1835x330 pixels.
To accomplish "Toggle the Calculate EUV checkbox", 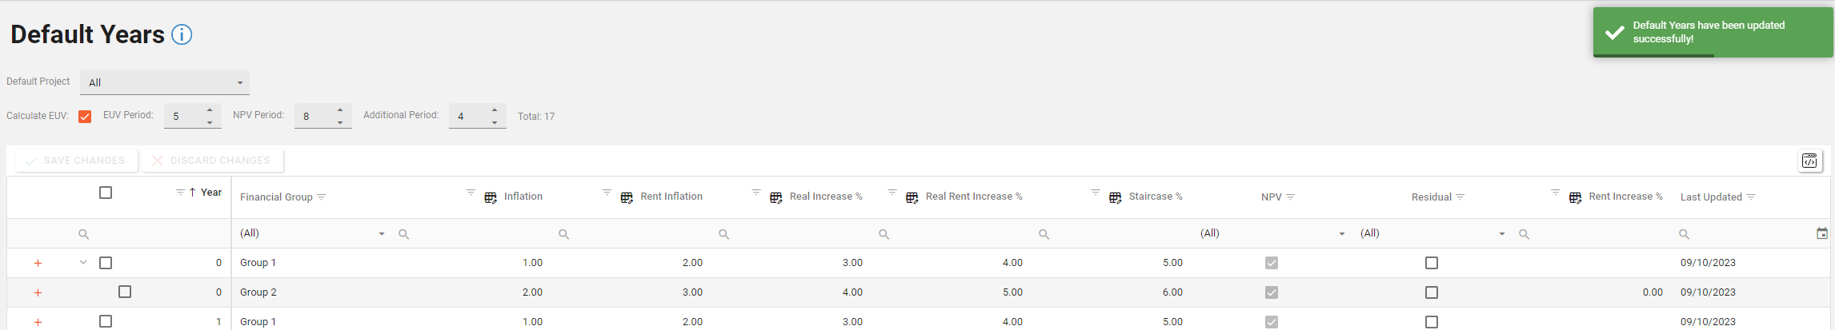I will point(85,117).
